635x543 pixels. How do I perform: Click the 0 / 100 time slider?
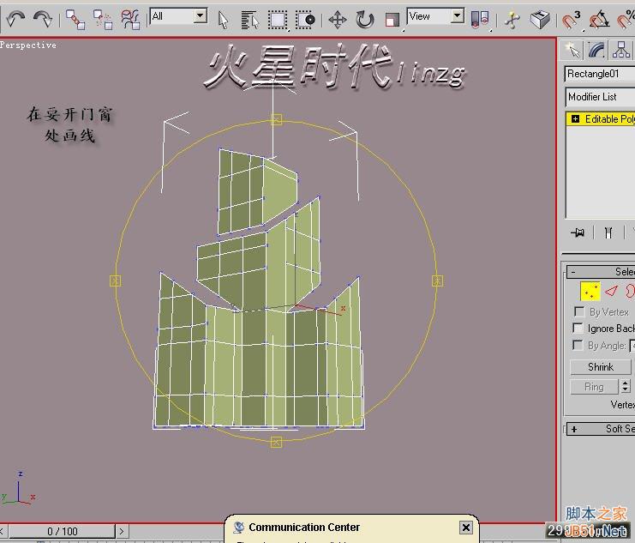point(62,531)
